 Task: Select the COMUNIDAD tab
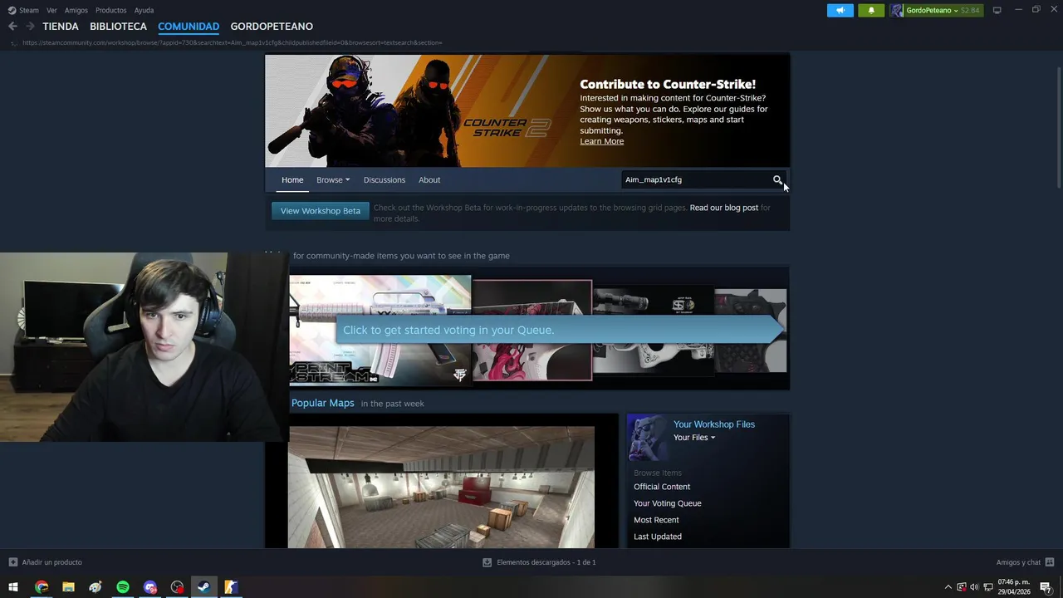pos(189,27)
